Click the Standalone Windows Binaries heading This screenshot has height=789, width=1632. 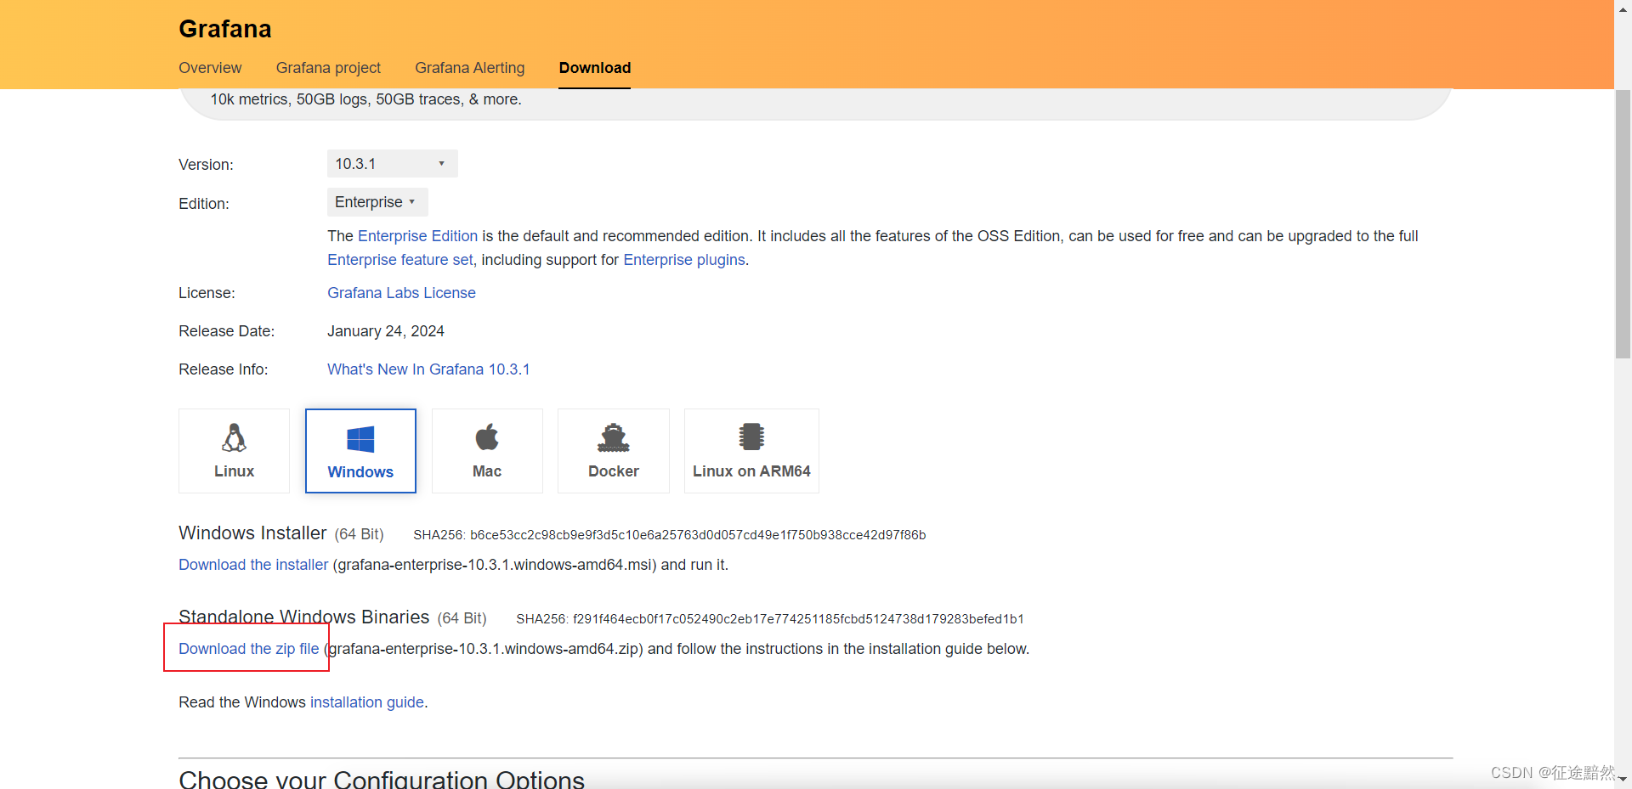click(304, 617)
